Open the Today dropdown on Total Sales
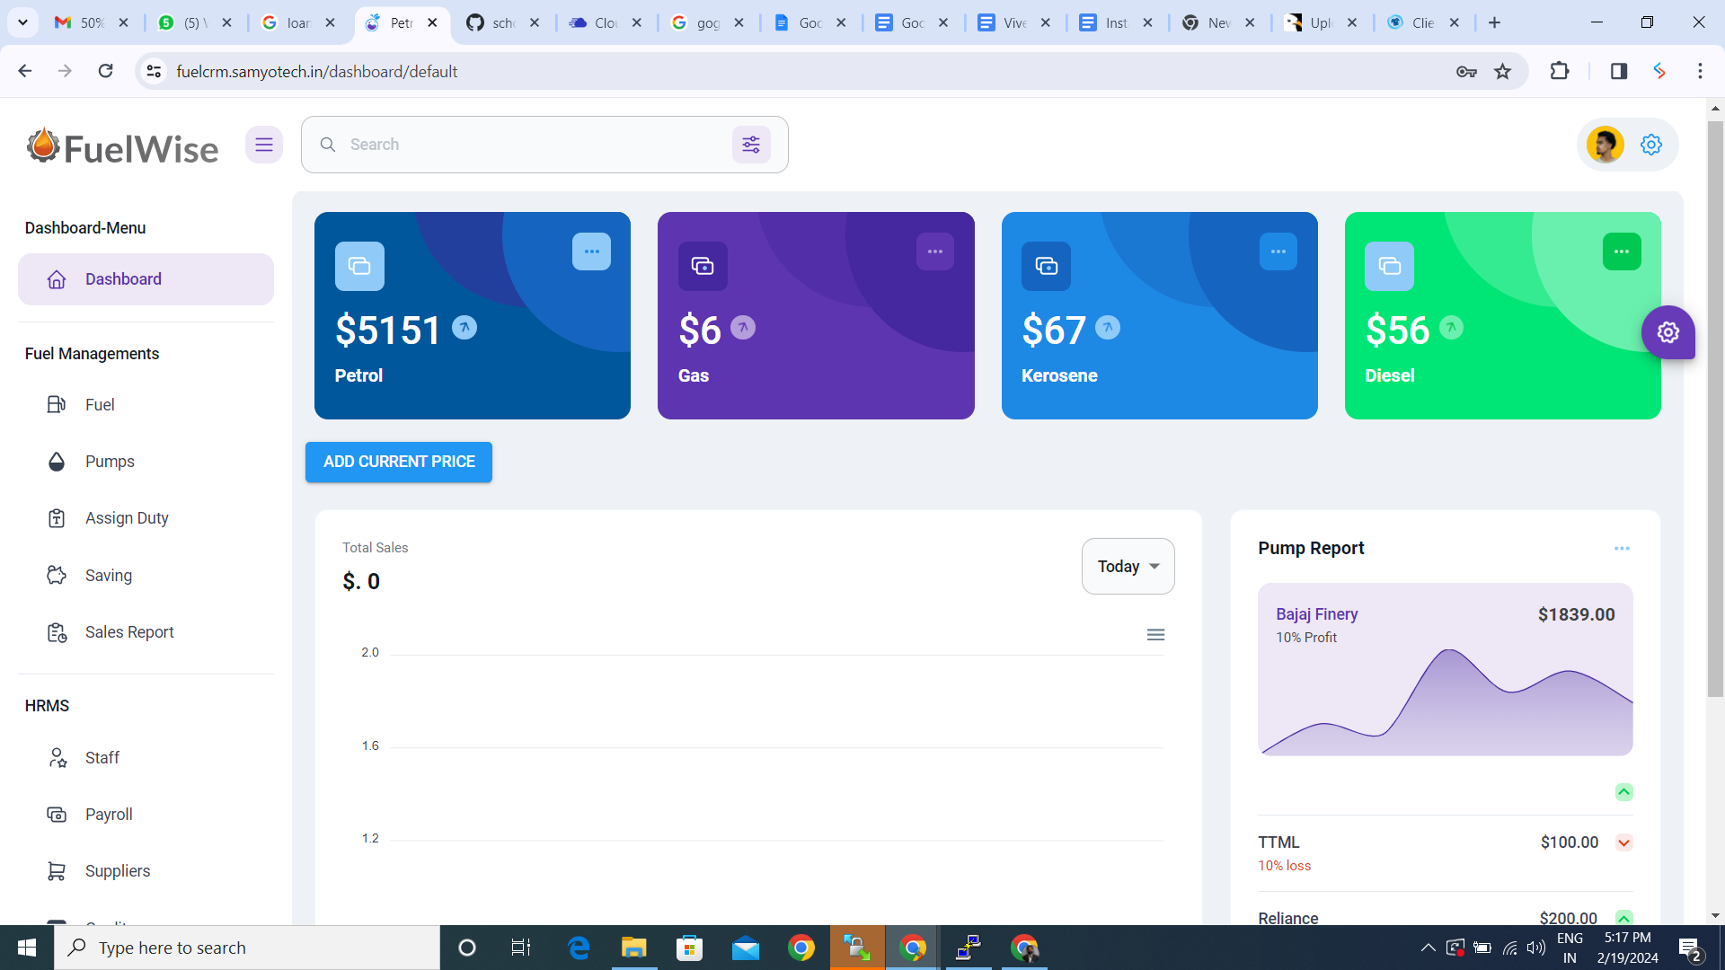1725x970 pixels. click(x=1128, y=566)
